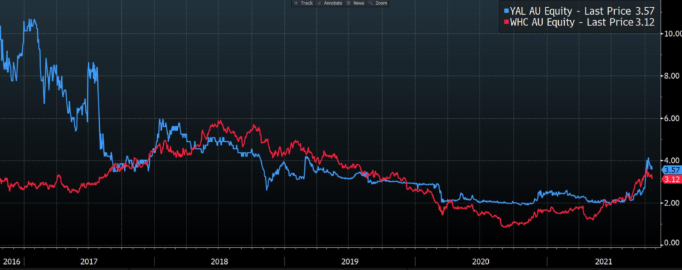Select the YAL AU Equity legend entry
Image resolution: width=682 pixels, height=270 pixels.
click(579, 11)
